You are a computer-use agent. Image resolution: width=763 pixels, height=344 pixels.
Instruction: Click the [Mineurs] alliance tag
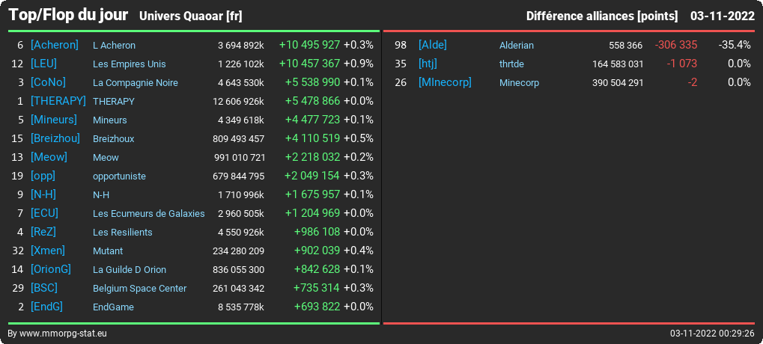pyautogui.click(x=53, y=120)
